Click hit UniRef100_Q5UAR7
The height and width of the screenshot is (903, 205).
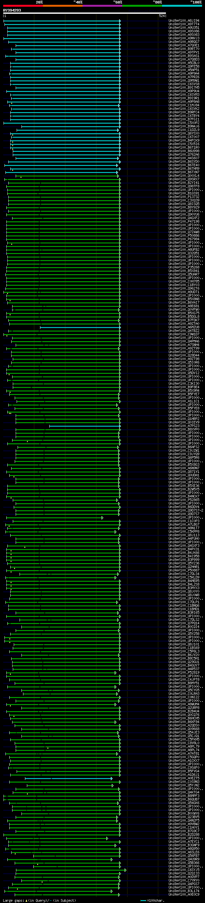(x=184, y=274)
